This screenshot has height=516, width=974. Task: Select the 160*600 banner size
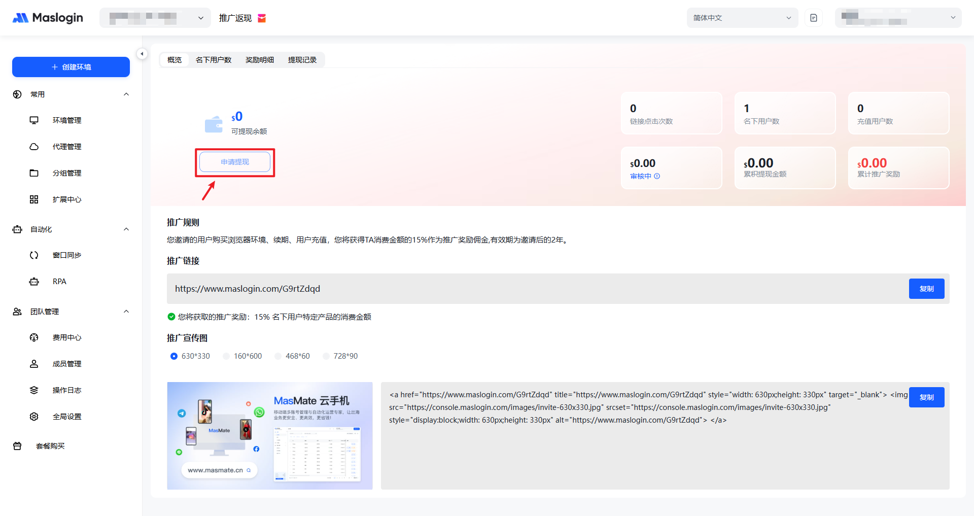click(x=227, y=356)
